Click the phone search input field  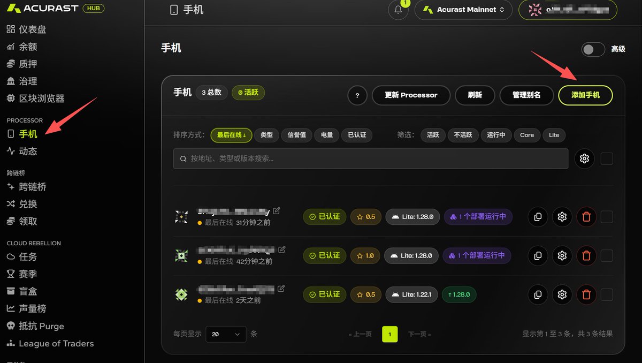371,158
